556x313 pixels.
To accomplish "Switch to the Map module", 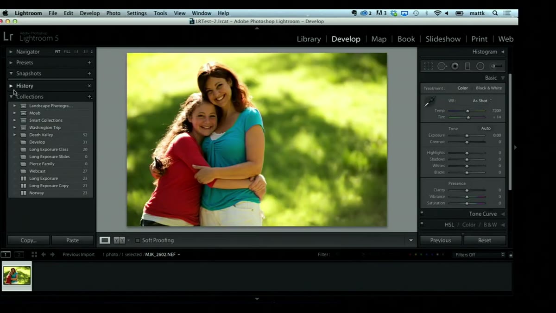I will coord(379,39).
